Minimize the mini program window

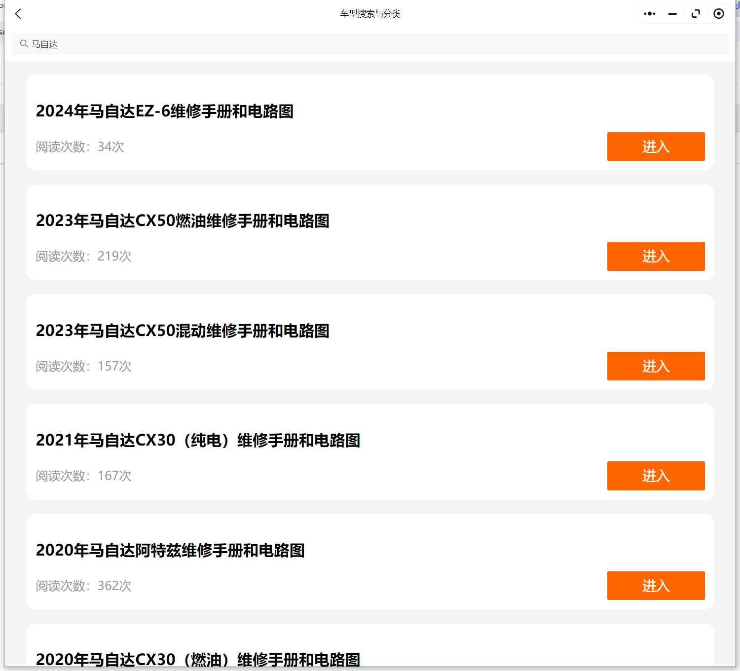point(672,14)
